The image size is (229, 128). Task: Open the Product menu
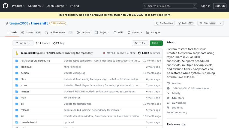19,6
